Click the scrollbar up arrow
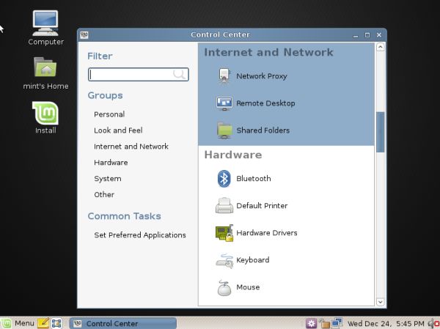This screenshot has height=329, width=440. point(380,47)
